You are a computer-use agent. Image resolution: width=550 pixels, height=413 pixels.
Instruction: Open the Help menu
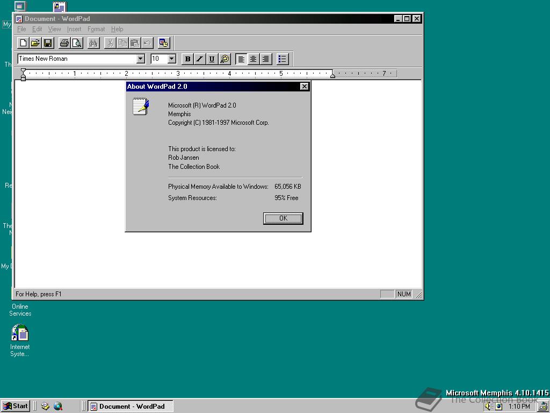117,29
